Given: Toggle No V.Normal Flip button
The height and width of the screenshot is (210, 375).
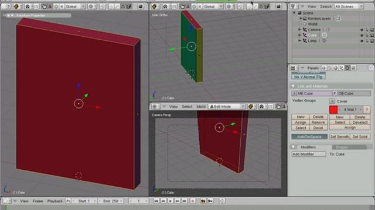Looking at the screenshot, I should (308, 77).
